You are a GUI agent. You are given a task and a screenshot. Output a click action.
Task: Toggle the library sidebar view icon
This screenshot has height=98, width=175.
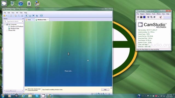(x=27, y=16)
